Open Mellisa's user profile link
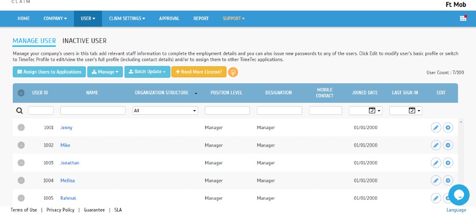This screenshot has height=215, width=476. click(68, 181)
